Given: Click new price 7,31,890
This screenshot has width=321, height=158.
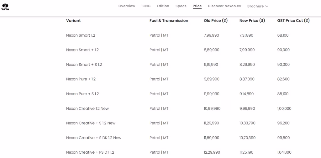Looking at the screenshot, I should (246, 35).
